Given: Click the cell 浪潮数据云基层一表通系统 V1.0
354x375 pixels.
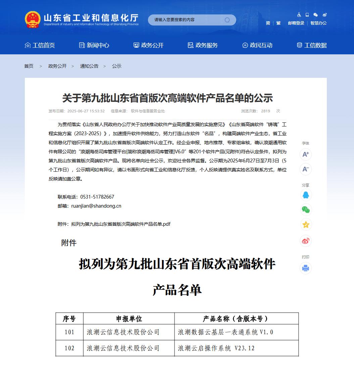Looking at the screenshot, I should click(237, 332).
